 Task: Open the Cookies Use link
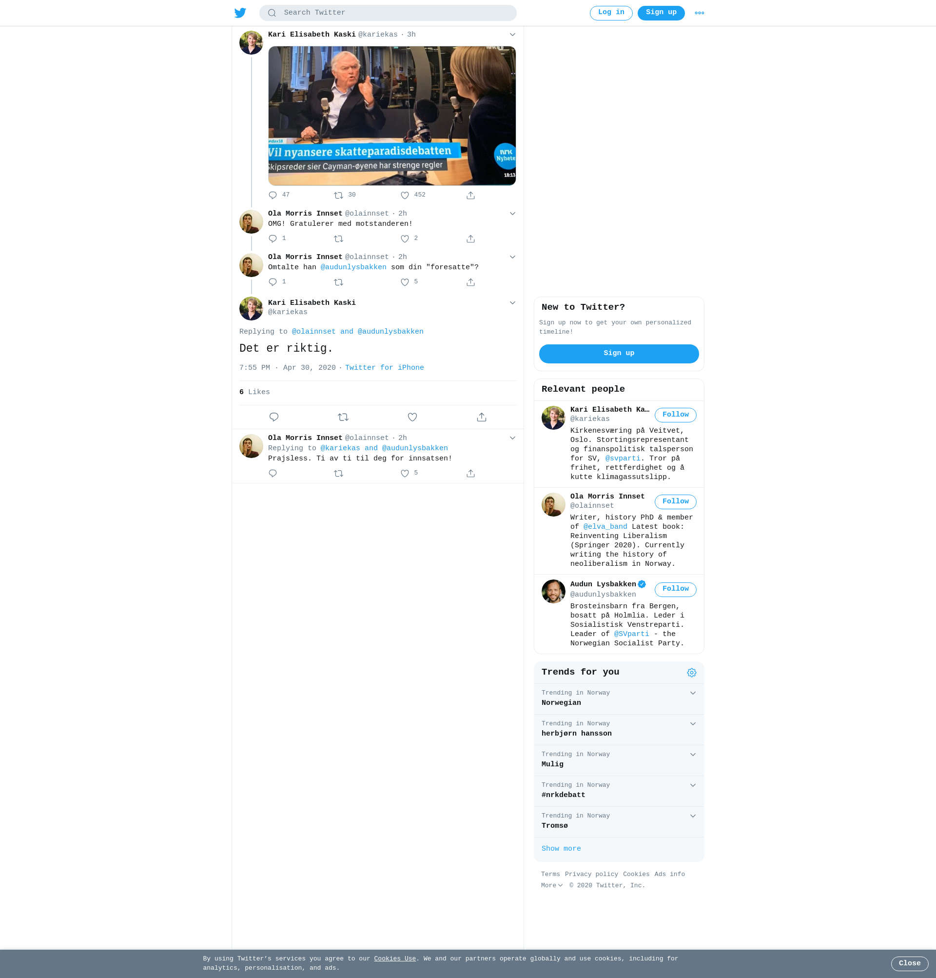(x=394, y=958)
